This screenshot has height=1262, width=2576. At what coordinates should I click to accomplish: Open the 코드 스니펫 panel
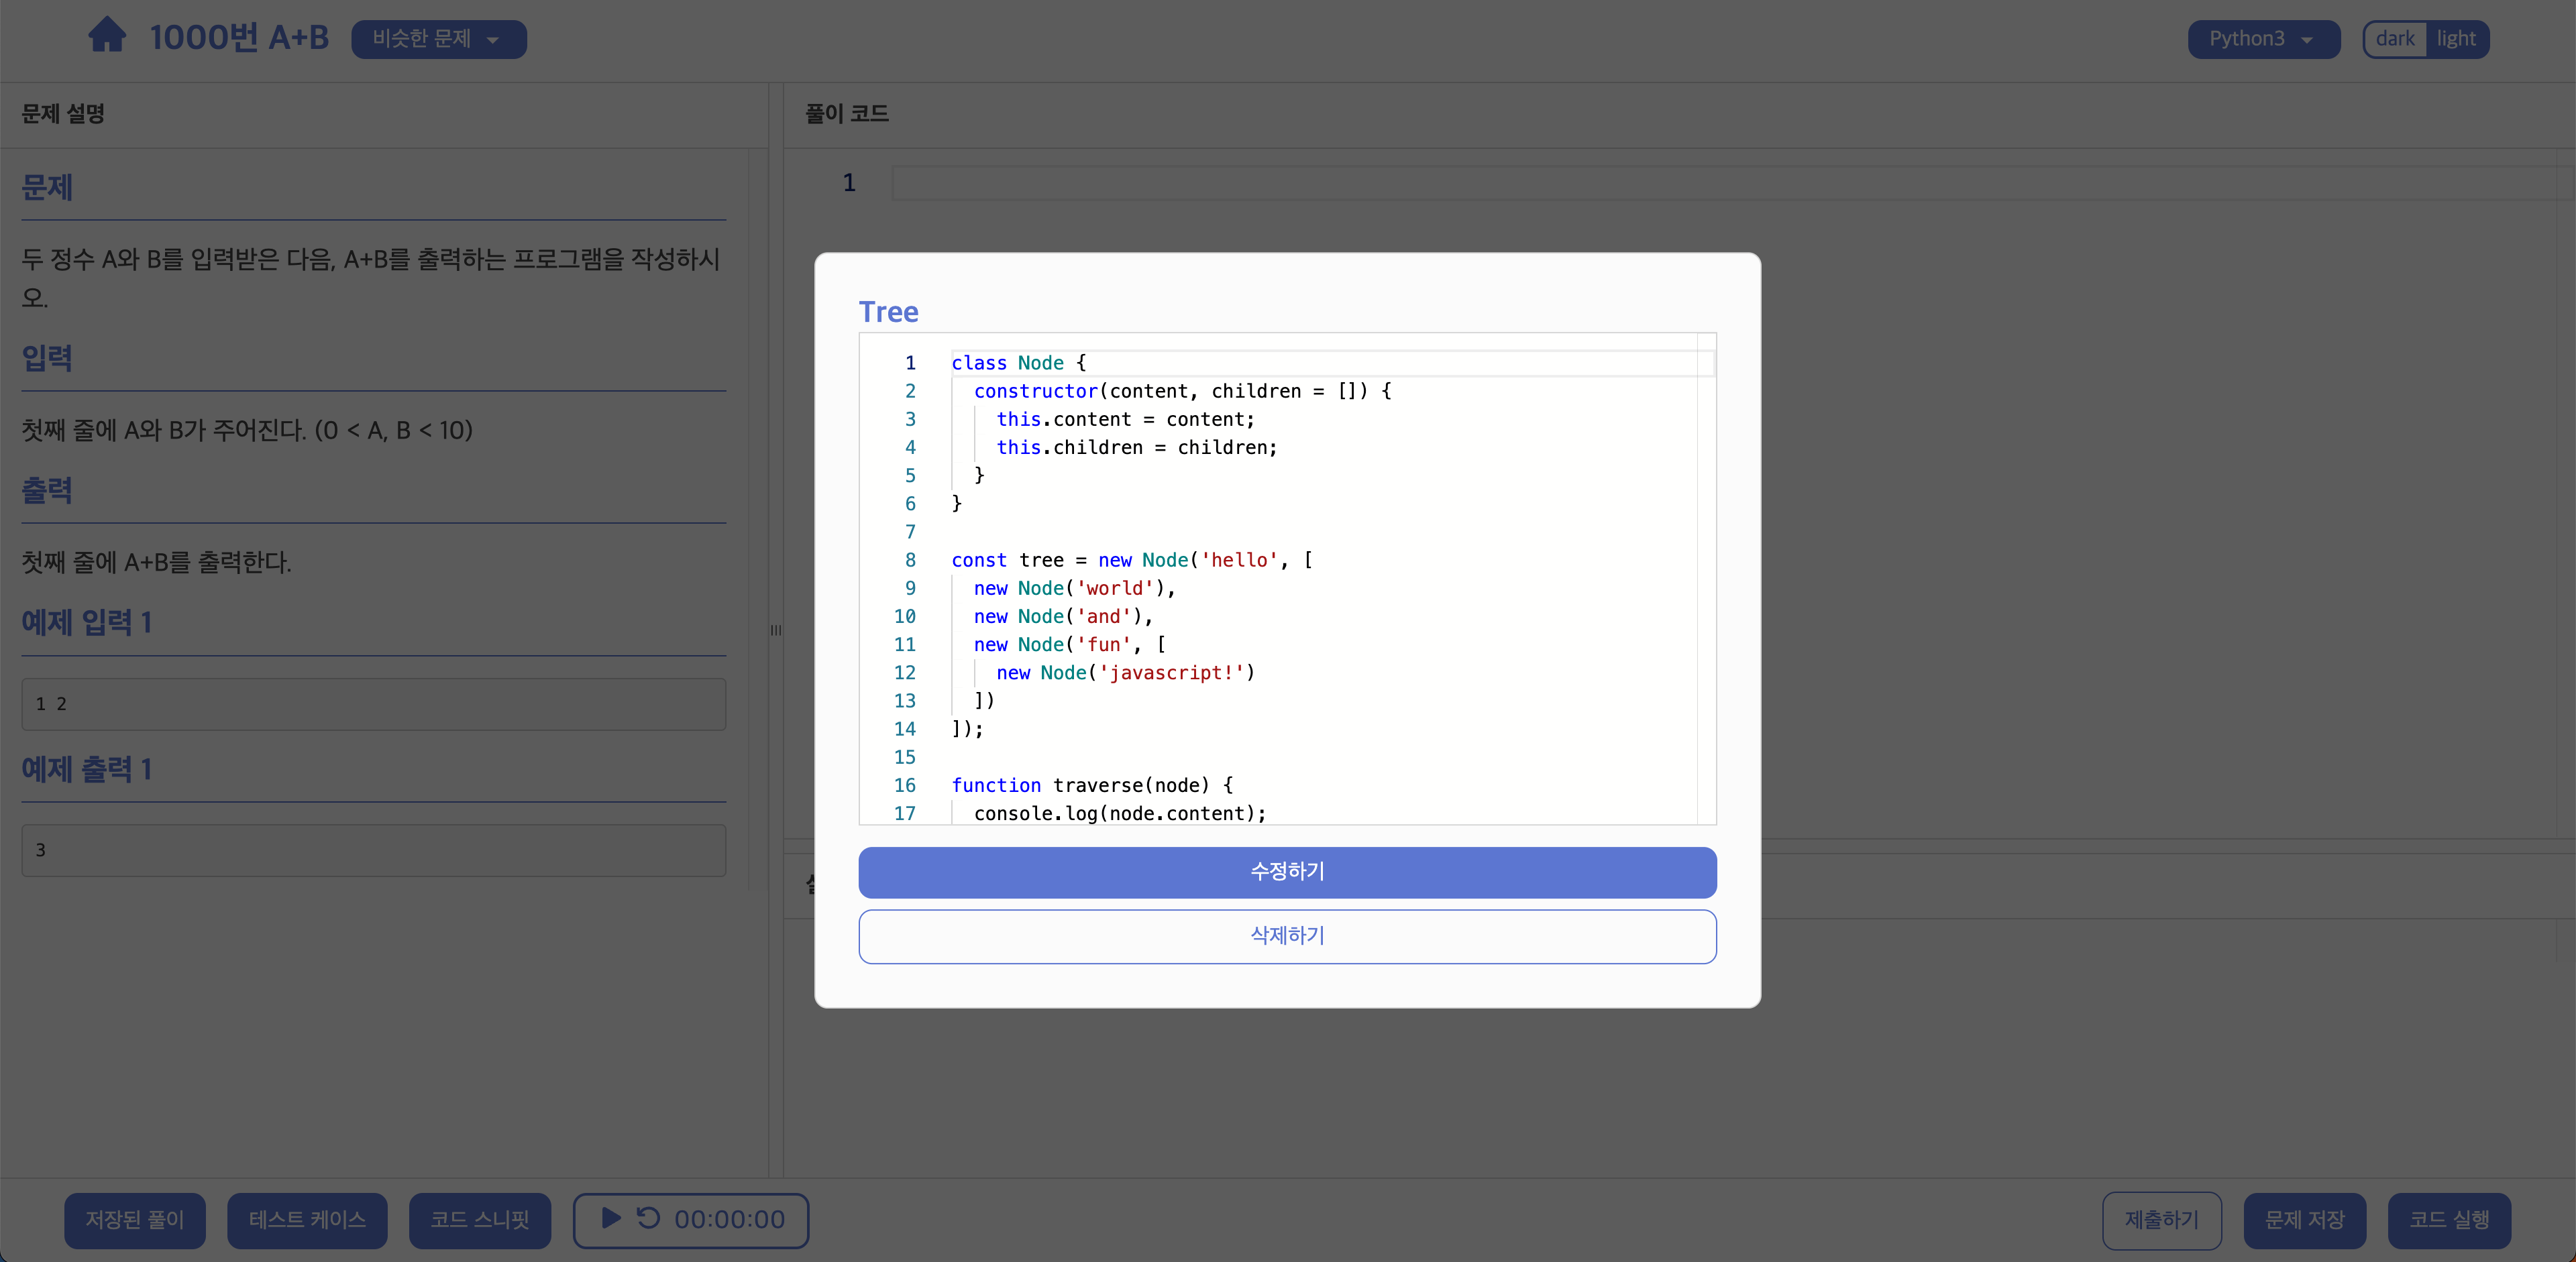479,1220
